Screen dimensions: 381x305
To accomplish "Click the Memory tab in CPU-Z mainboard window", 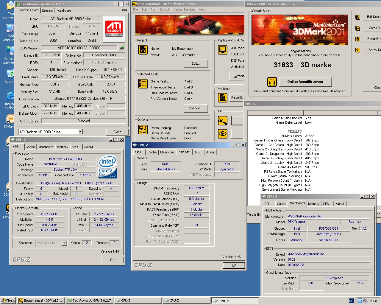I will tap(314, 204).
